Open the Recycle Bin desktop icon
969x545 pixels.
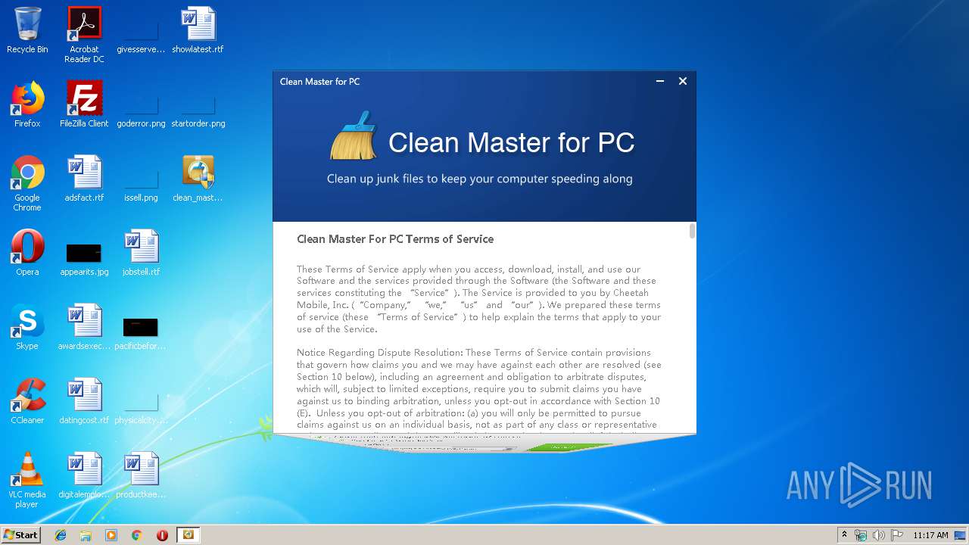tap(27, 30)
